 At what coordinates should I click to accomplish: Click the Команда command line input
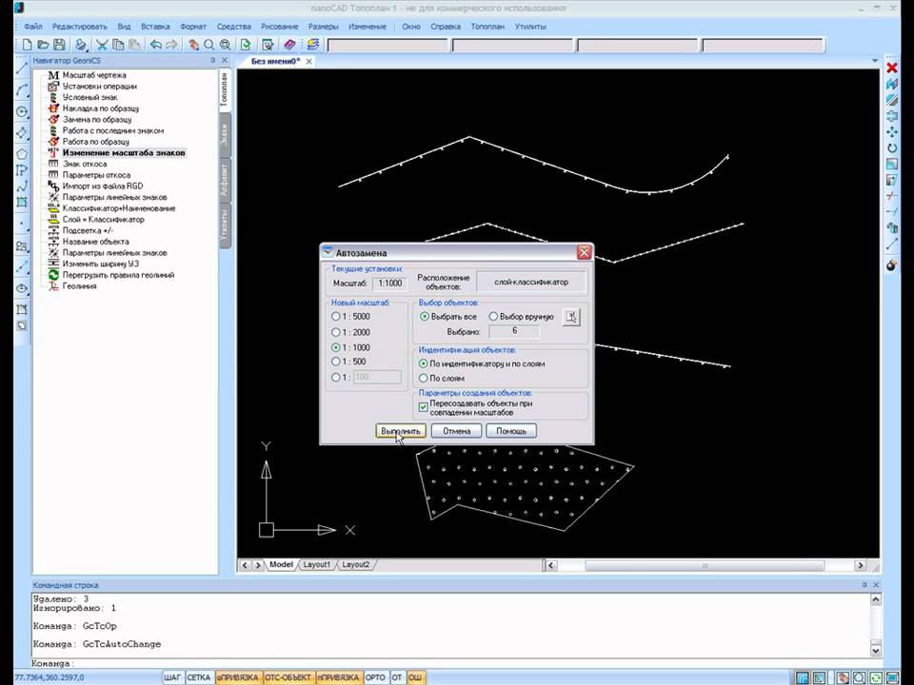(455, 663)
